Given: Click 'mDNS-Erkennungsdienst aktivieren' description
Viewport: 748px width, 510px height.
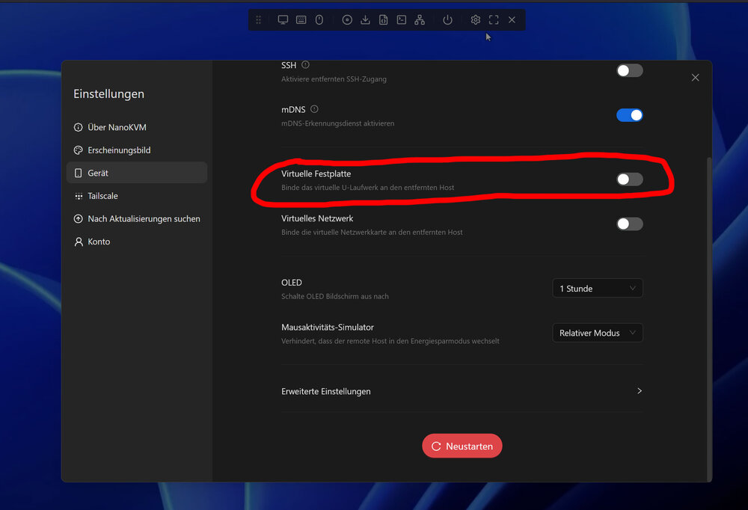Looking at the screenshot, I should point(338,123).
